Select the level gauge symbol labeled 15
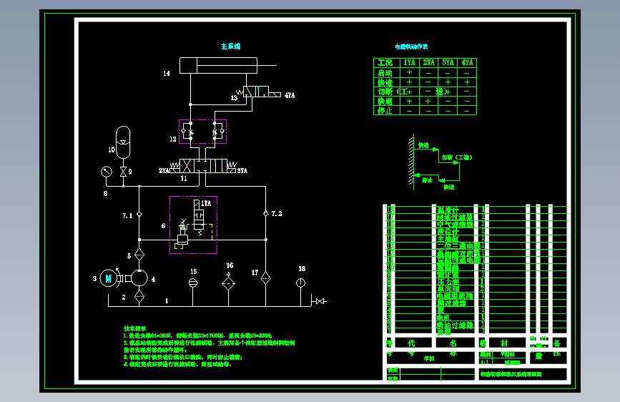The image size is (620, 402). (x=193, y=283)
